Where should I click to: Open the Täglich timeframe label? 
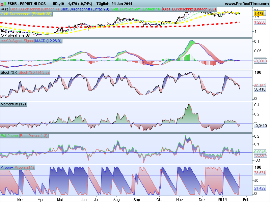tap(103, 4)
